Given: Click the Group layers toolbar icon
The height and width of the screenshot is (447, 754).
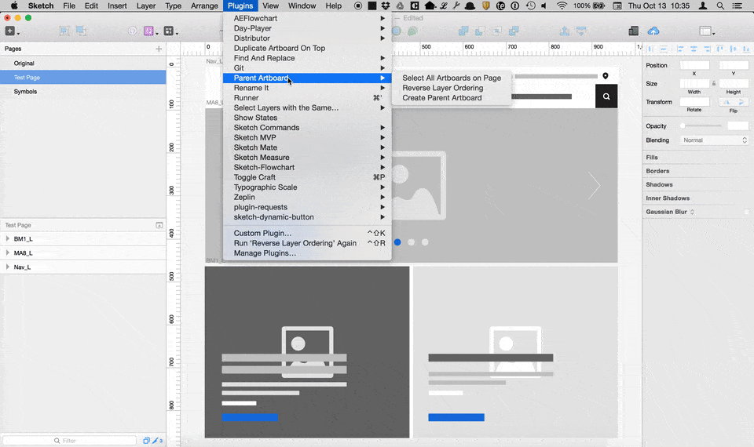Looking at the screenshot, I should (64, 31).
